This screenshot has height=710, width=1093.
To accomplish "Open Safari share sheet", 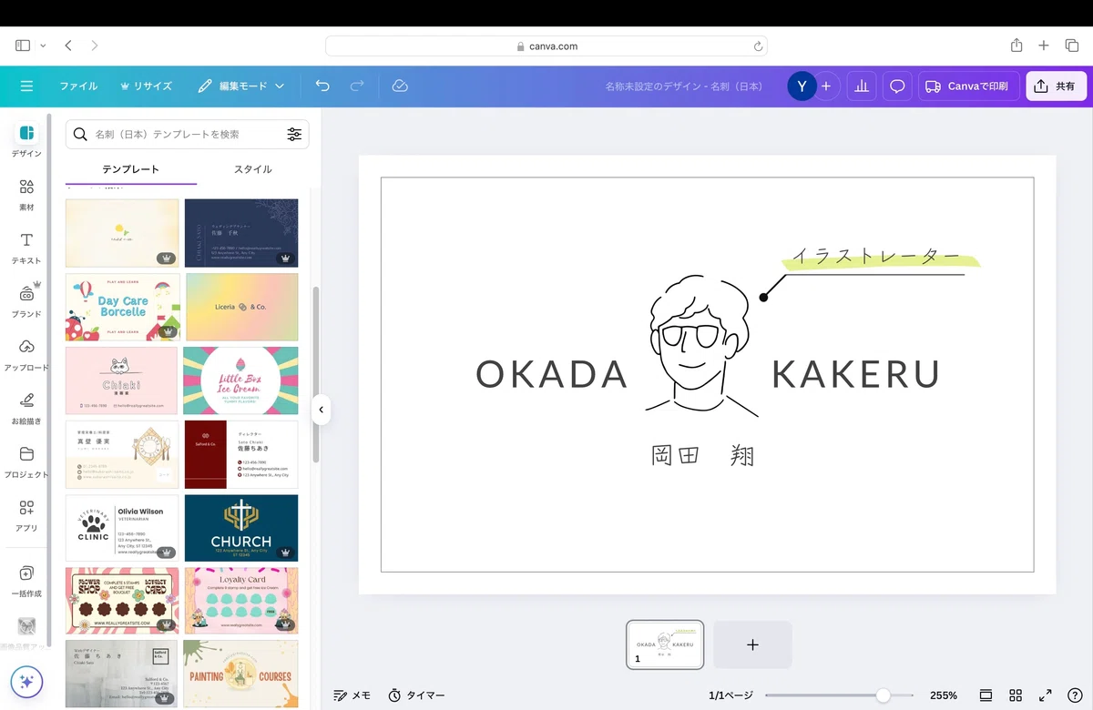I will pyautogui.click(x=1016, y=46).
